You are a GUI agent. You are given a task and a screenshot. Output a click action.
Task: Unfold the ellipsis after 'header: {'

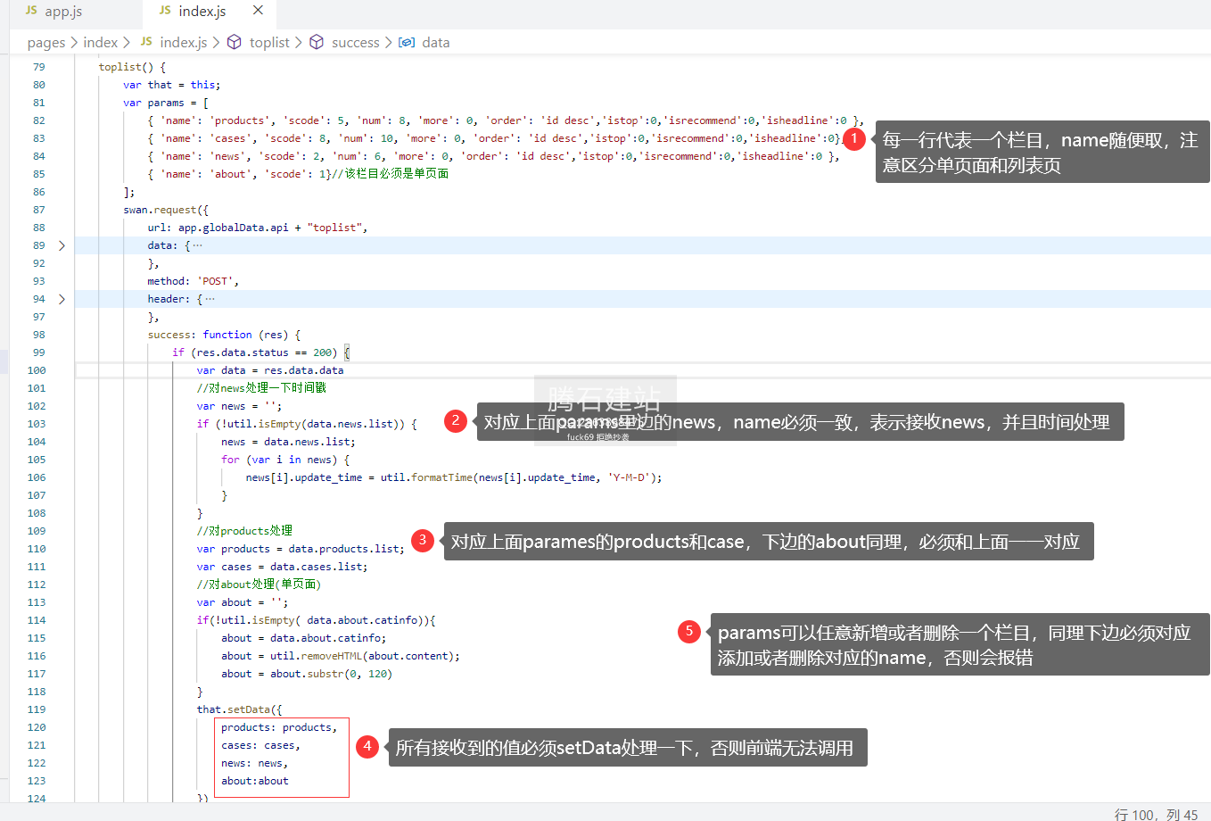pos(210,299)
